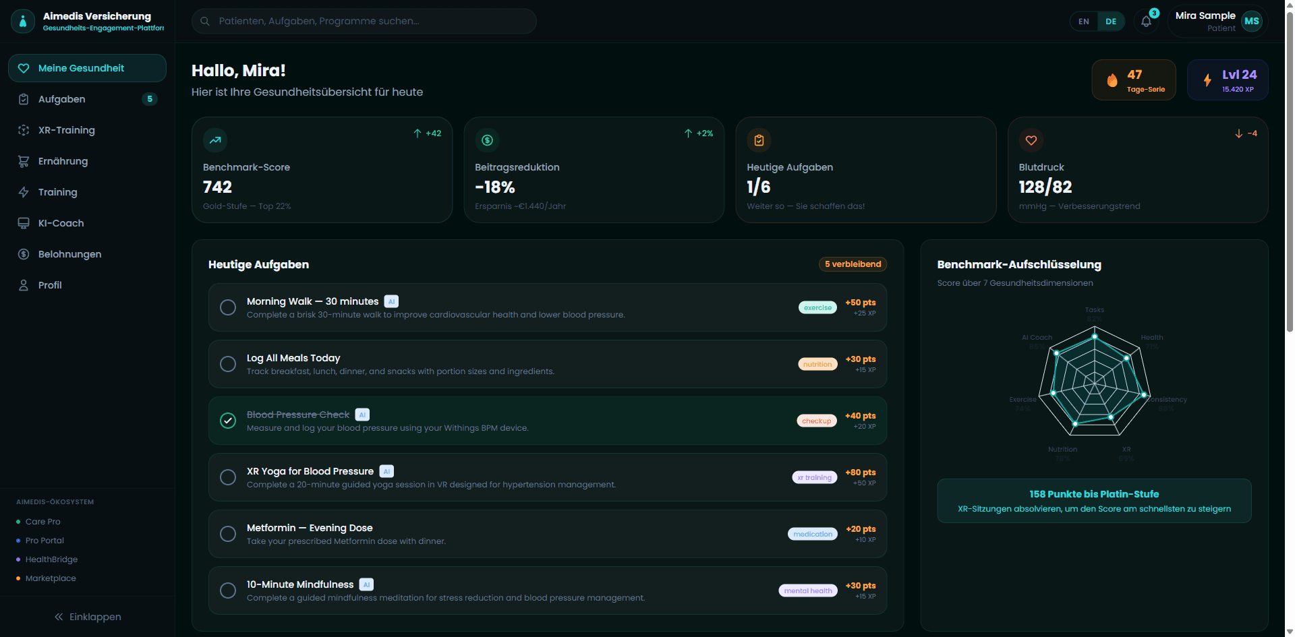This screenshot has width=1295, height=637.
Task: Click the exercise tag on Morning Walk
Action: pos(817,307)
